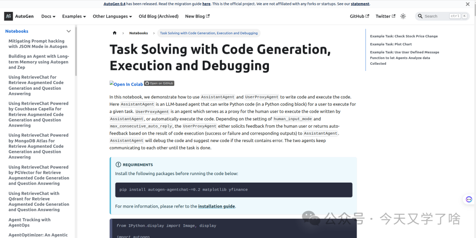Open the 'statement' banner link
Viewport: 476px width, 238px height.
[360, 4]
